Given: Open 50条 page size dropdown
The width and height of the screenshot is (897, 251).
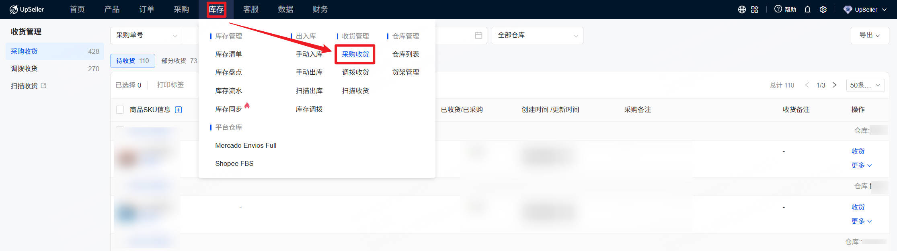Looking at the screenshot, I should [865, 85].
